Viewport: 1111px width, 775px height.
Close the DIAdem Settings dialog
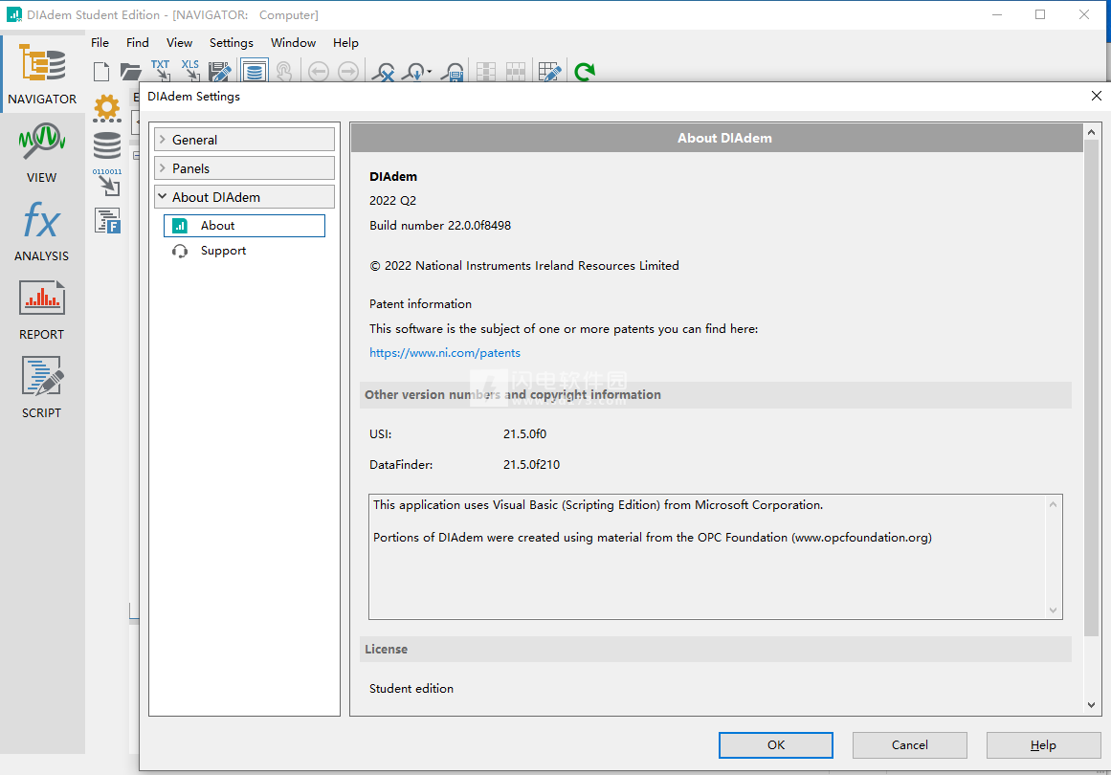[x=1096, y=96]
